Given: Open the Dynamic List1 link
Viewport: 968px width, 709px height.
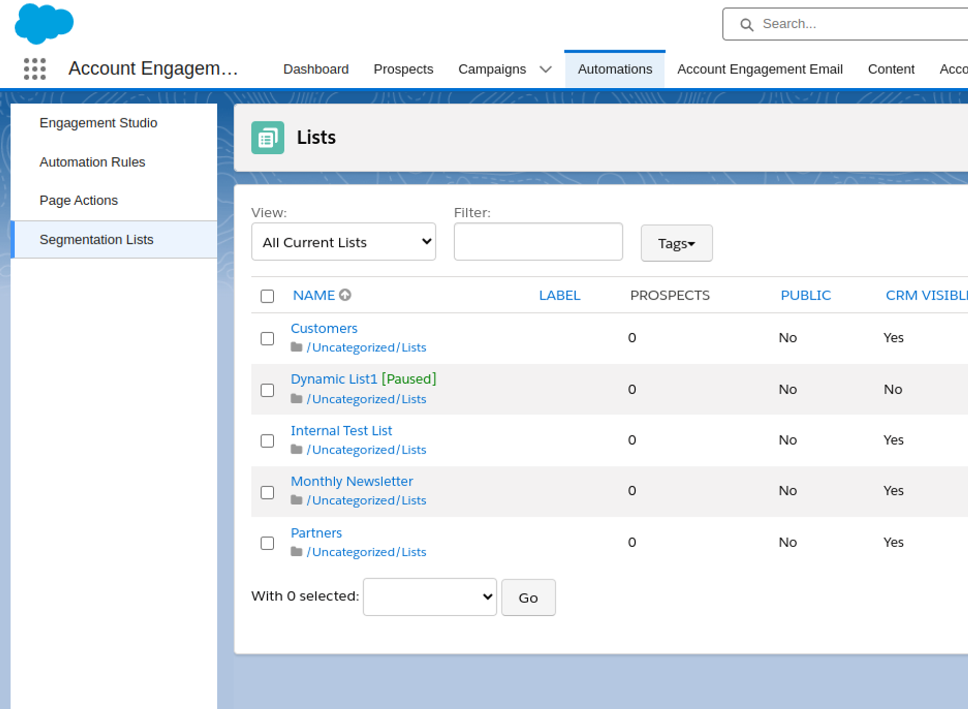Looking at the screenshot, I should click(x=334, y=379).
